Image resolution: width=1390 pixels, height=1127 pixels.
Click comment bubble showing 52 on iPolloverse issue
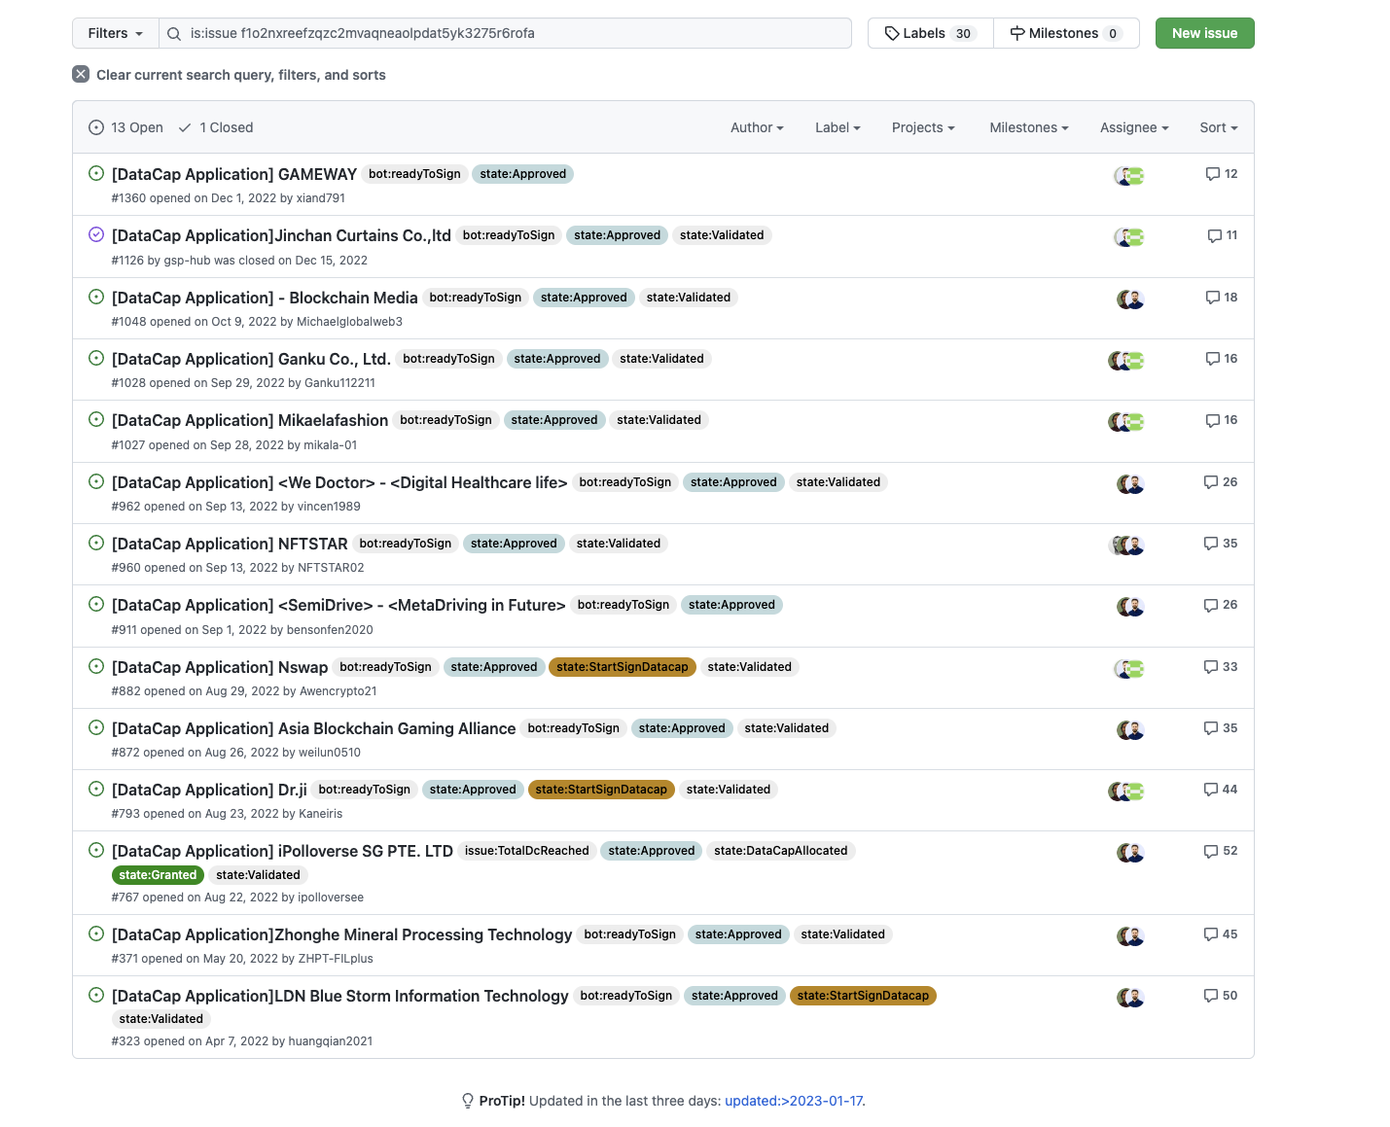click(1211, 850)
